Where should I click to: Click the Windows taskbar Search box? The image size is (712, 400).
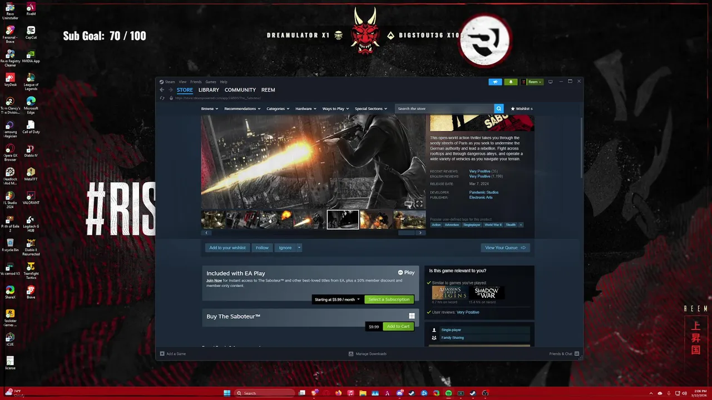click(265, 393)
